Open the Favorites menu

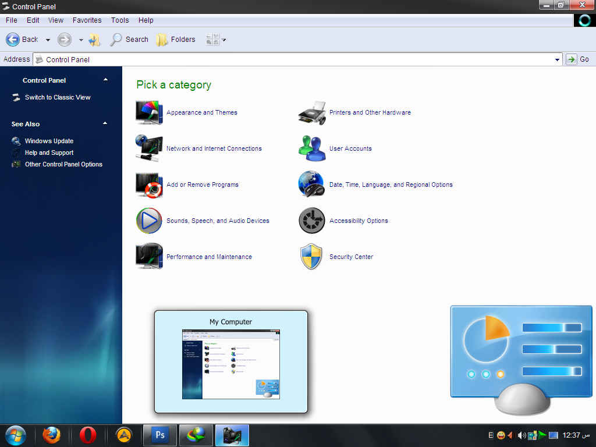click(87, 20)
